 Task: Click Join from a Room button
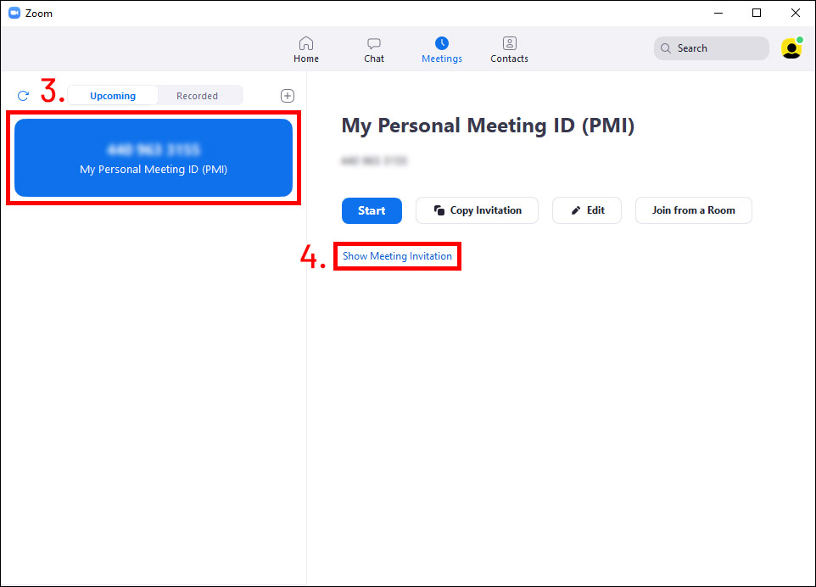pos(693,210)
